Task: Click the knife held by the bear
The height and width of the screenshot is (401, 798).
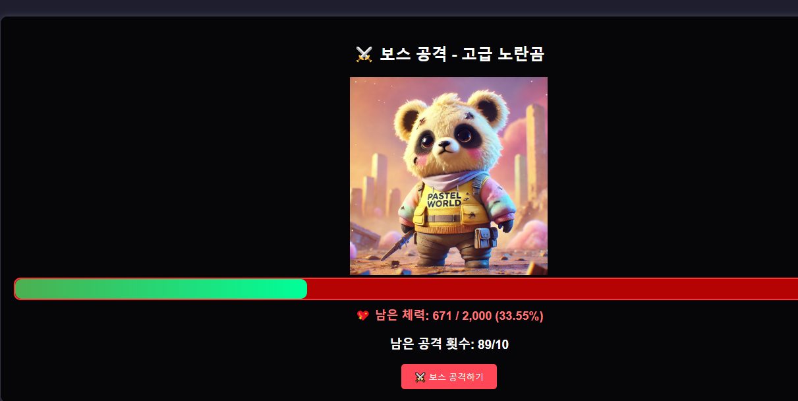Action: tap(397, 245)
